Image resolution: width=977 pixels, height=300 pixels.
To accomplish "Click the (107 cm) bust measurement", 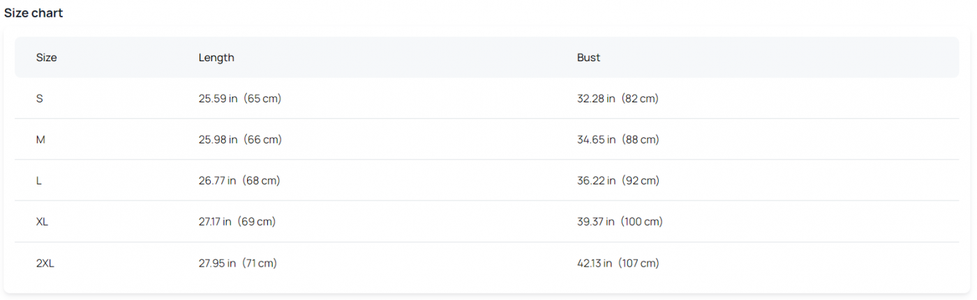I will pyautogui.click(x=639, y=263).
